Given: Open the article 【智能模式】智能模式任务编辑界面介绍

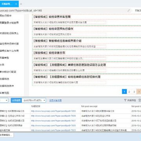Looking at the screenshot, I should [x=57, y=41].
